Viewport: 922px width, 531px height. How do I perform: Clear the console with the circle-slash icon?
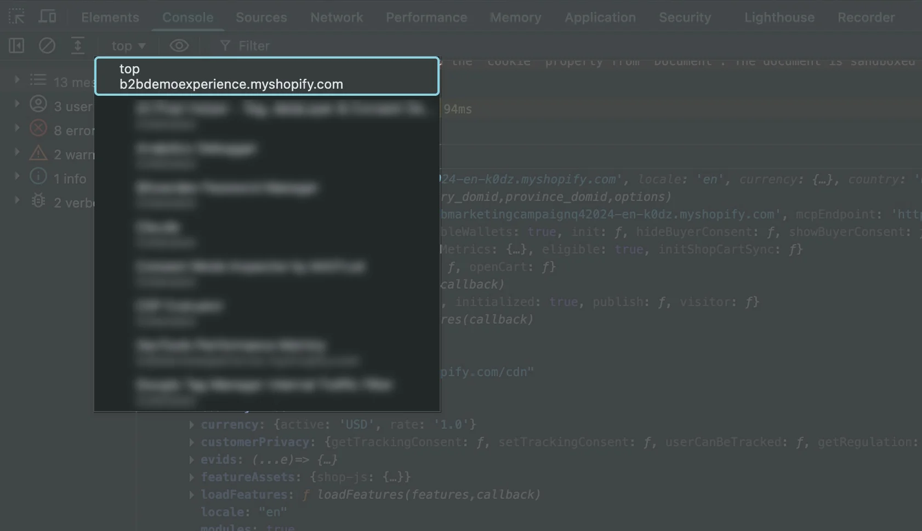pyautogui.click(x=47, y=45)
